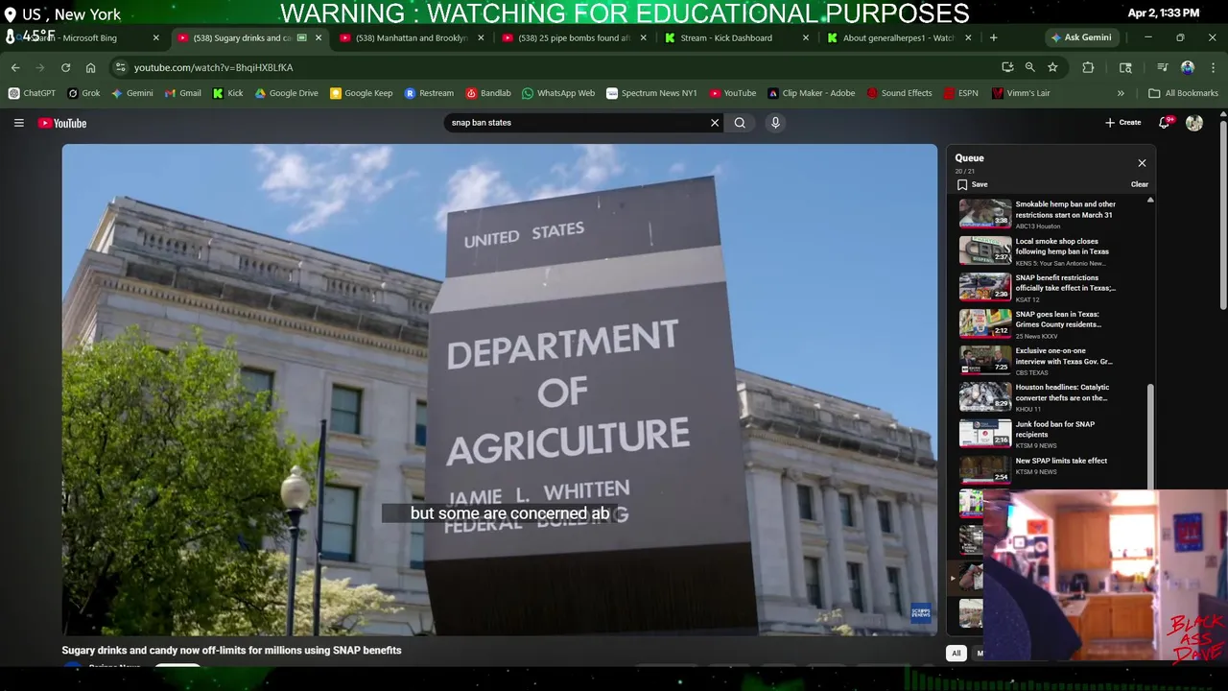Open the ChatGPT bookmark
The width and height of the screenshot is (1228, 691).
[32, 93]
